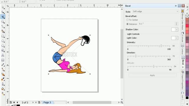Viewport: 189px width, 106px height.
Task: Click the ruler origin corner icon
Action: point(8,6)
